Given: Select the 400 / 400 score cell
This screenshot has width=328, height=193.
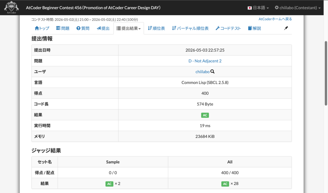Looking at the screenshot, I should pos(230,173).
